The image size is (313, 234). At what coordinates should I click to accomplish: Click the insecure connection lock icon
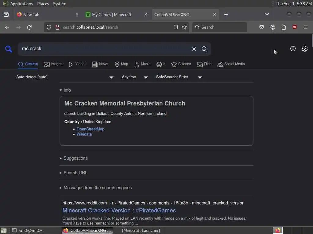coord(57,27)
